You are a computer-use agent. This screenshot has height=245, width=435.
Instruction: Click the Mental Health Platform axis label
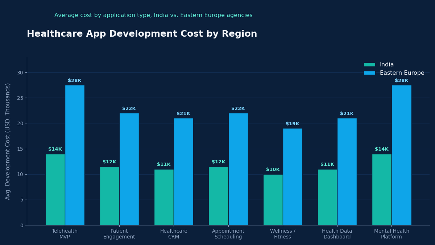(391, 234)
